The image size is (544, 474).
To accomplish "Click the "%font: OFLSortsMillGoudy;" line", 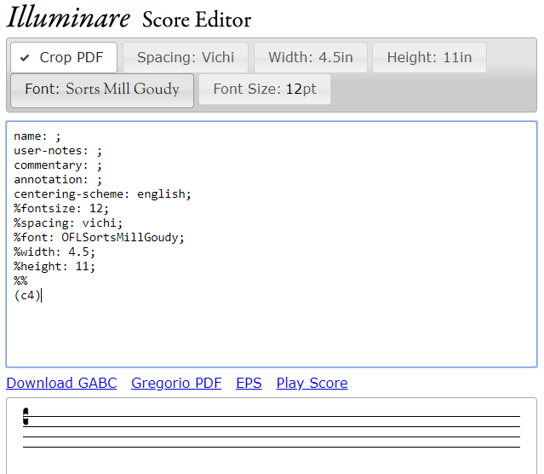I will 99,238.
